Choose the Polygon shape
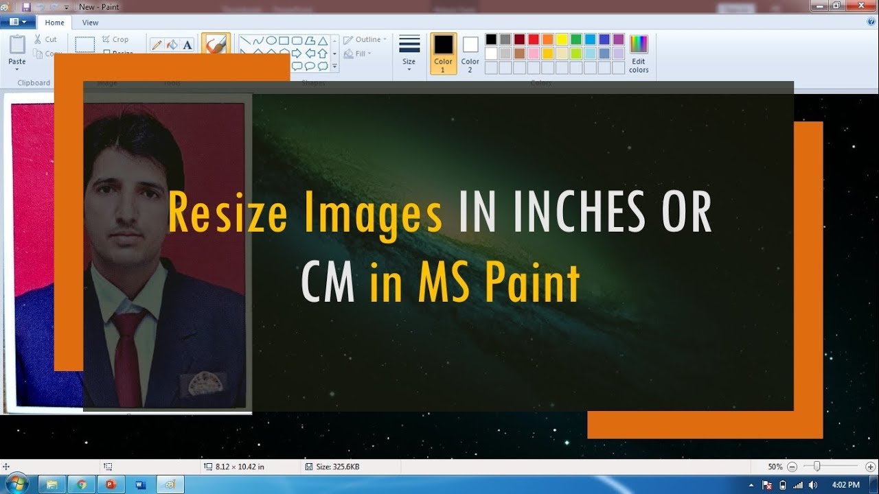Viewport: 879px width, 494px height. pyautogui.click(x=310, y=40)
